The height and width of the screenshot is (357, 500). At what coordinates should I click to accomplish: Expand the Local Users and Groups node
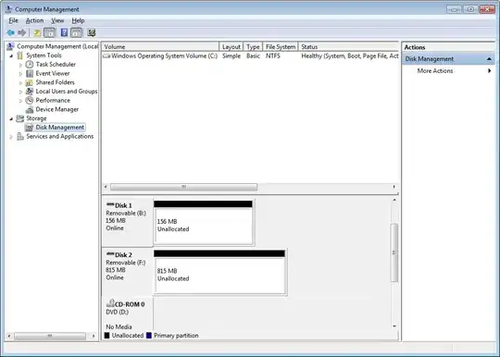20,92
